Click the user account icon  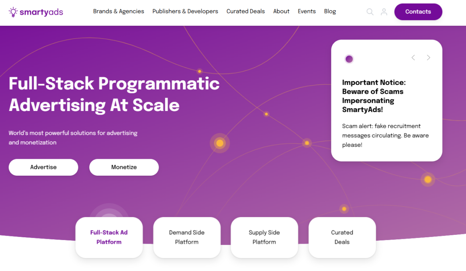pos(384,12)
